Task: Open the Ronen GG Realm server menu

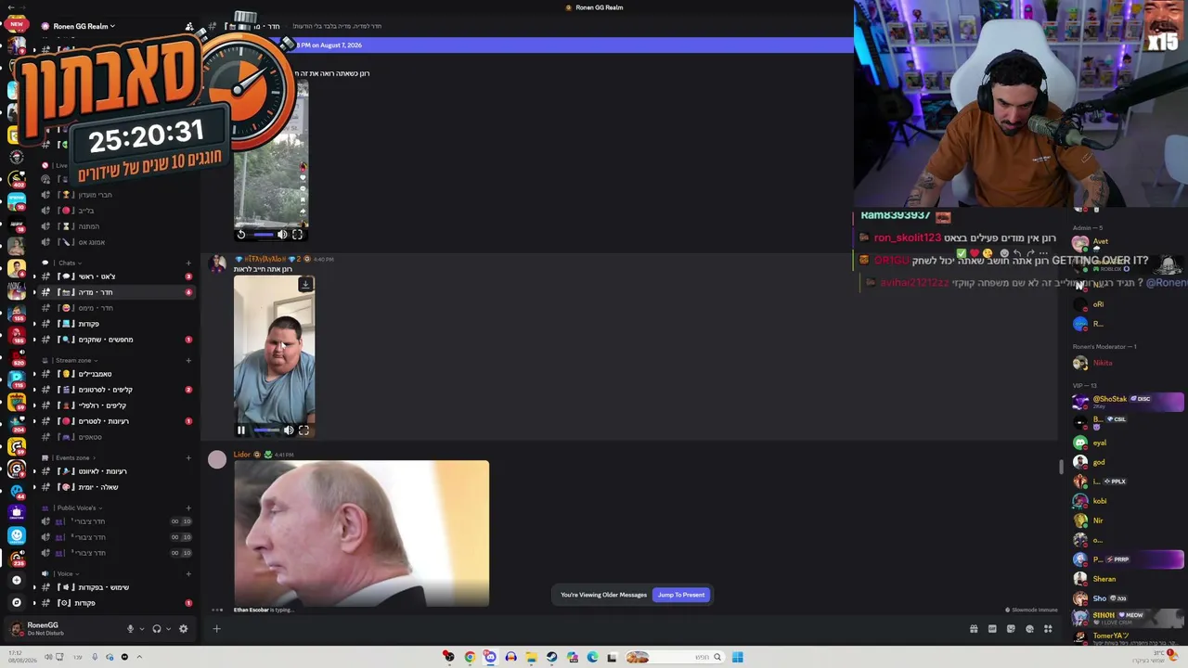Action: tap(84, 26)
